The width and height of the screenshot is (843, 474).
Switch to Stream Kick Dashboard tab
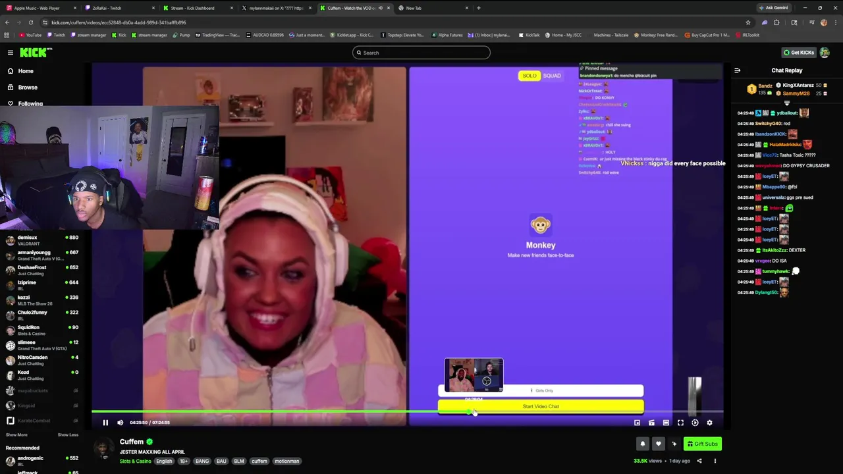198,8
